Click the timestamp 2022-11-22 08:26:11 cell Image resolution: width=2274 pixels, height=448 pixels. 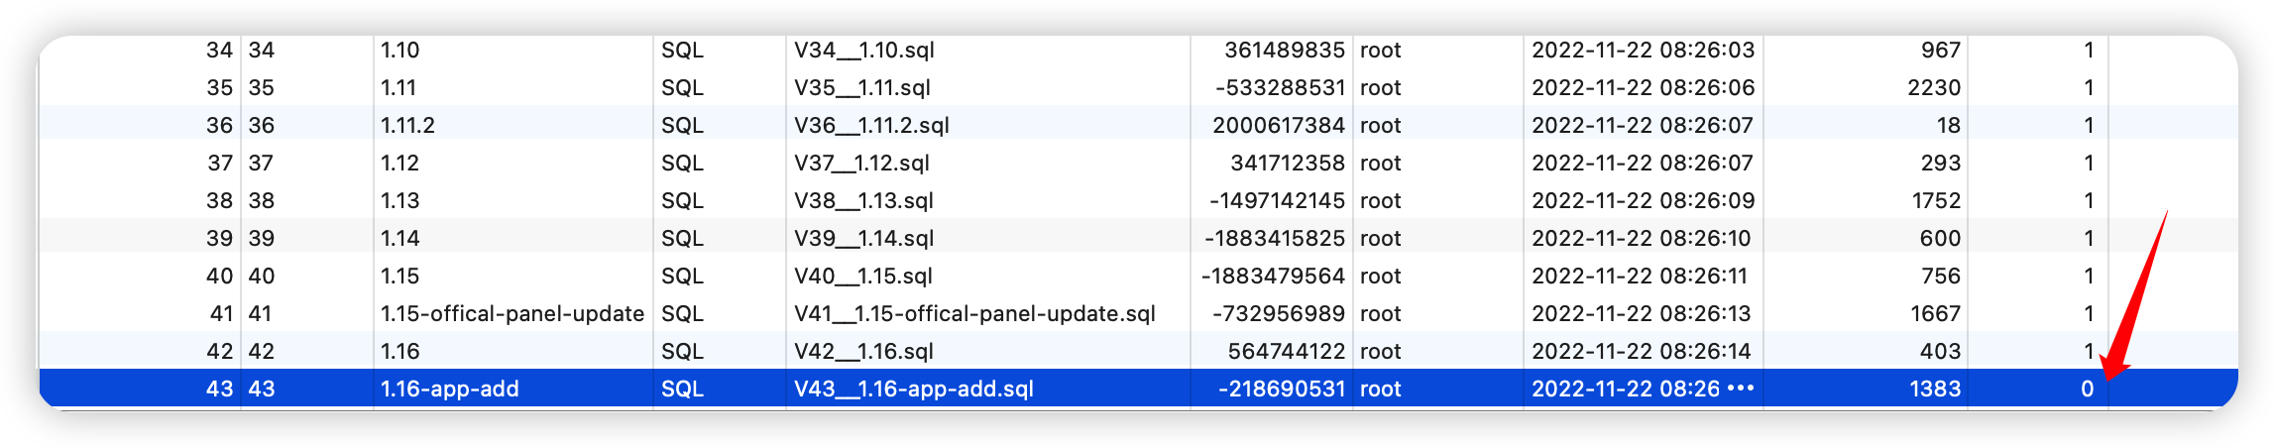pyautogui.click(x=1640, y=276)
